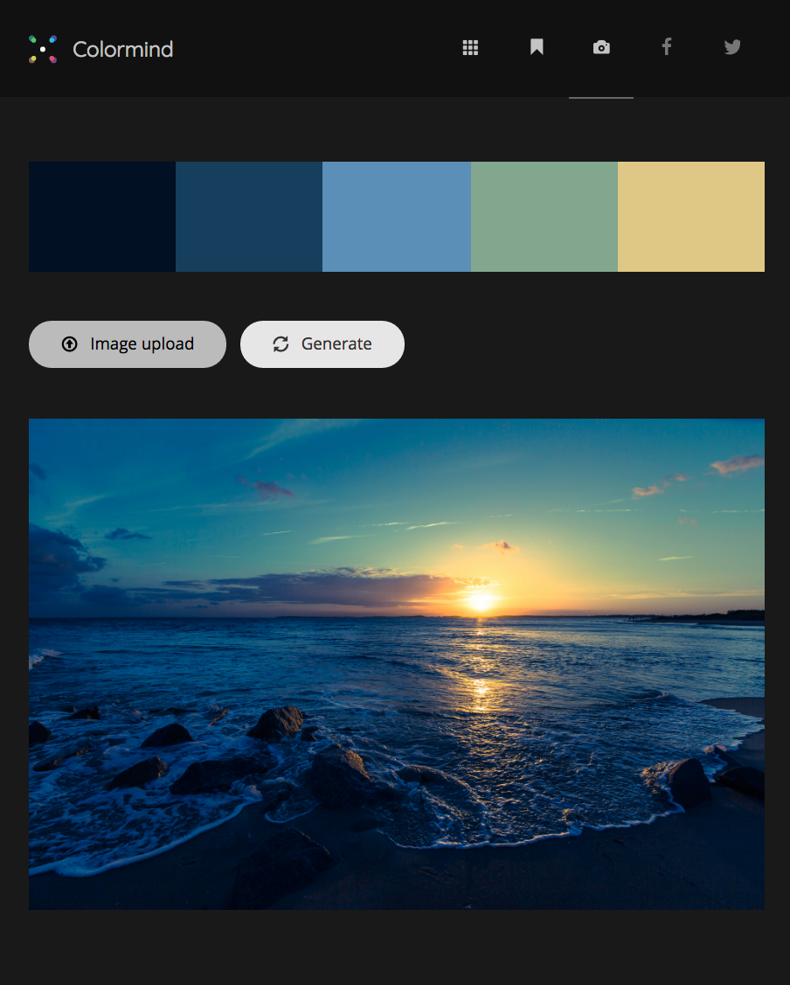Click the refresh arrows icon in Generate
The height and width of the screenshot is (985, 790).
pos(281,344)
